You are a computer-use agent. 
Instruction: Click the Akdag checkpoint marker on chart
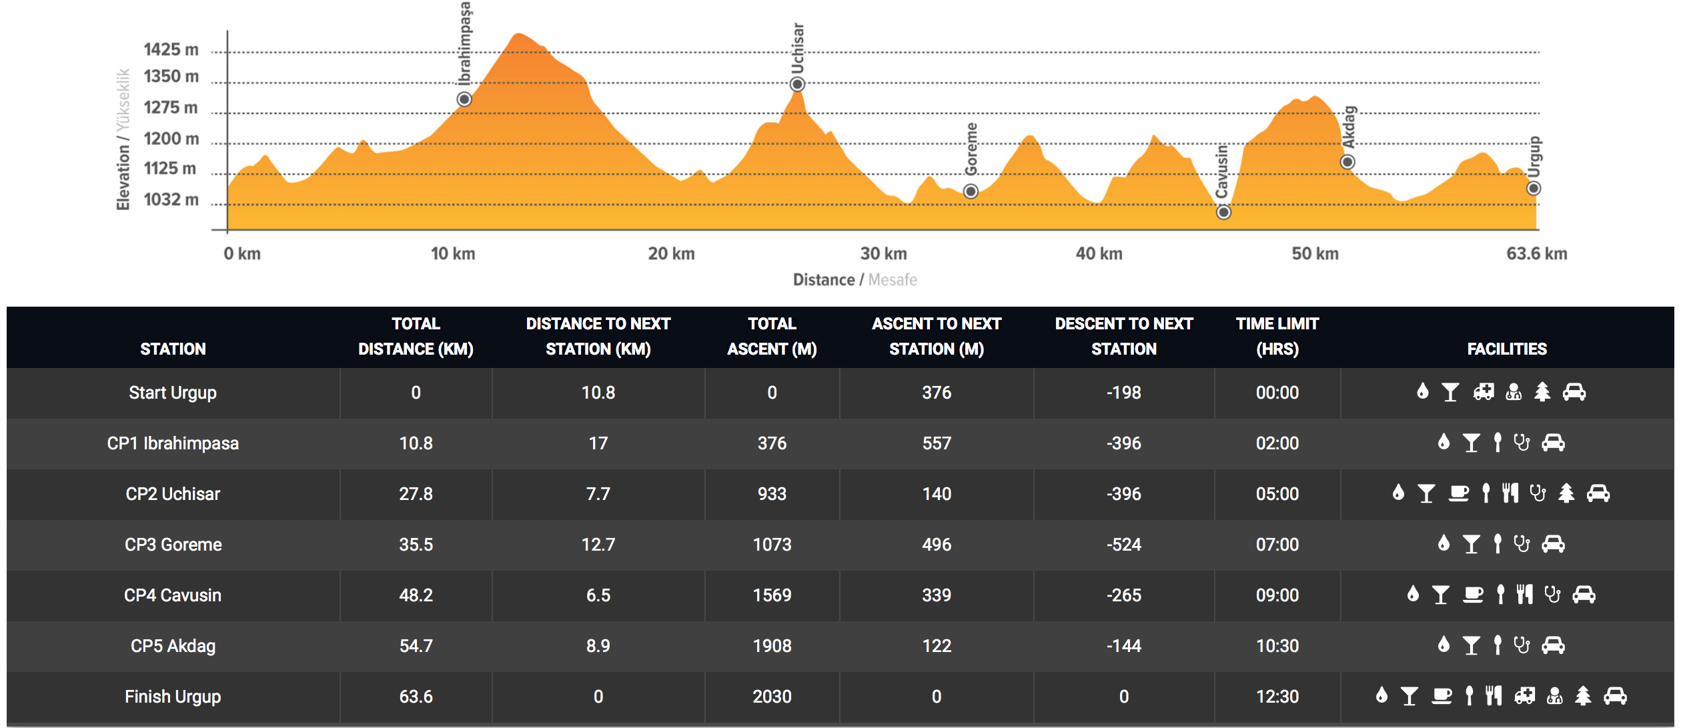point(1347,162)
